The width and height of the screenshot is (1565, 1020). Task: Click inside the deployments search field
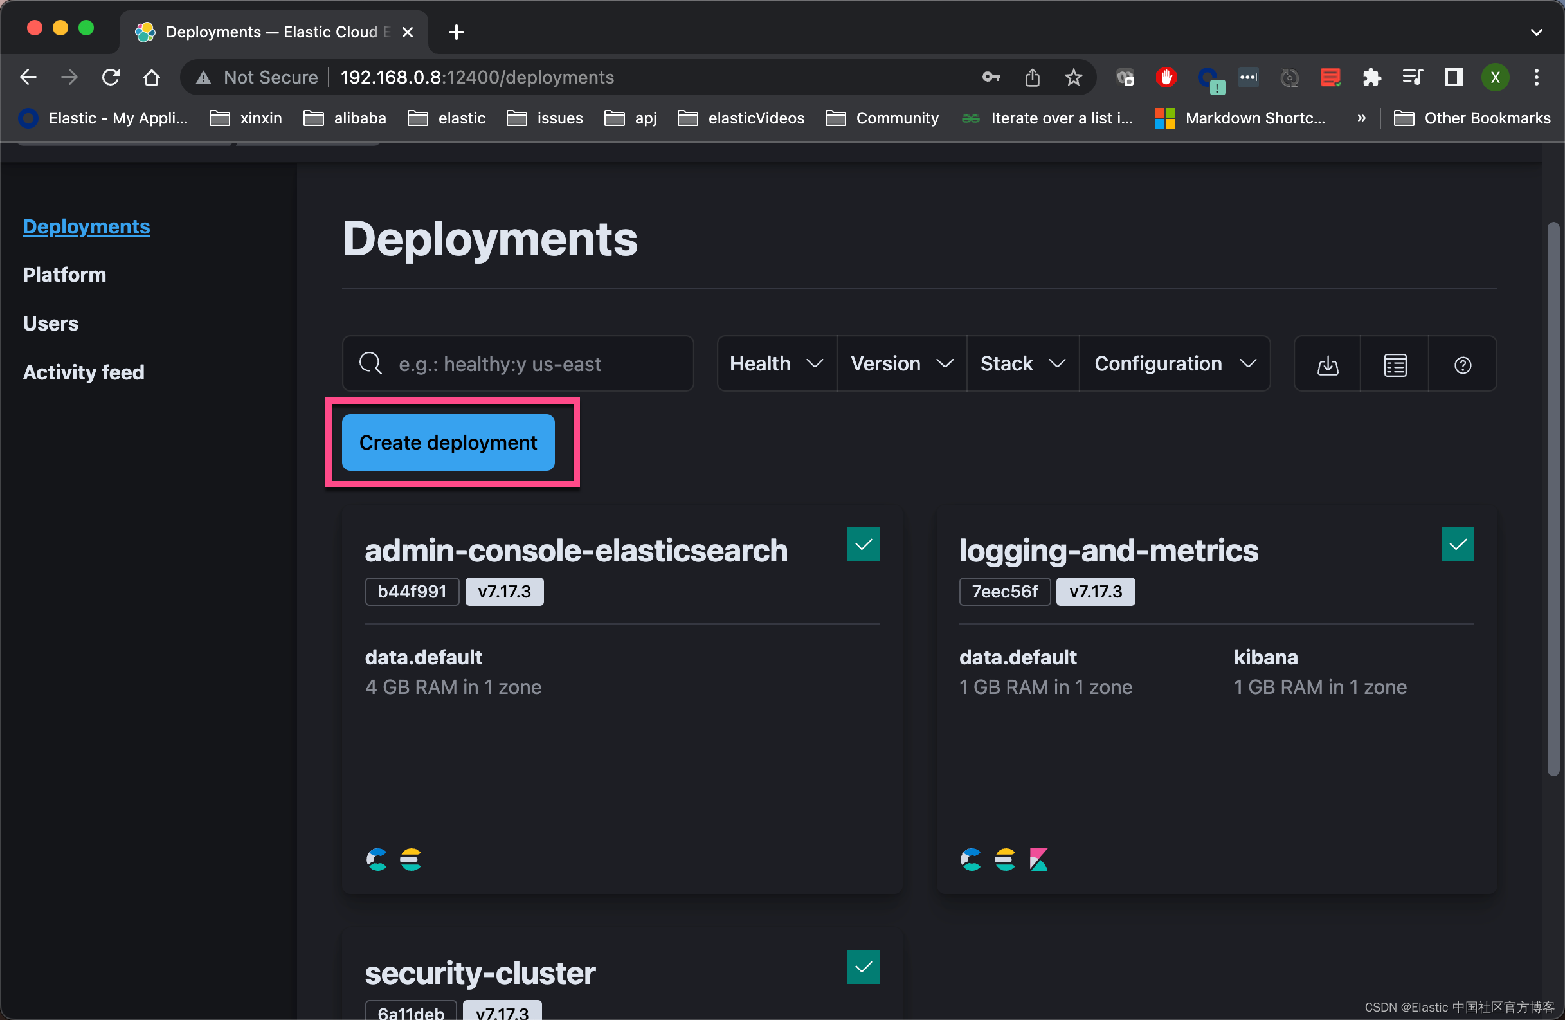point(526,363)
